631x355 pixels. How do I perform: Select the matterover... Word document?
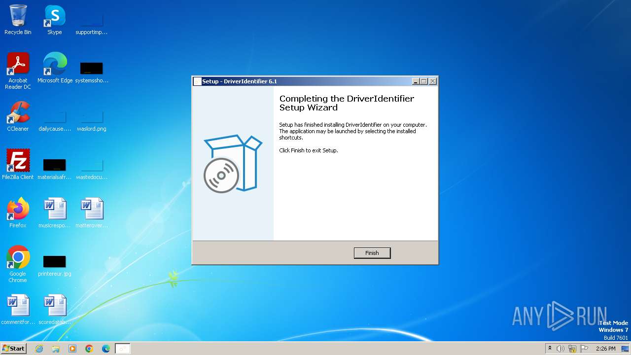[x=91, y=213]
